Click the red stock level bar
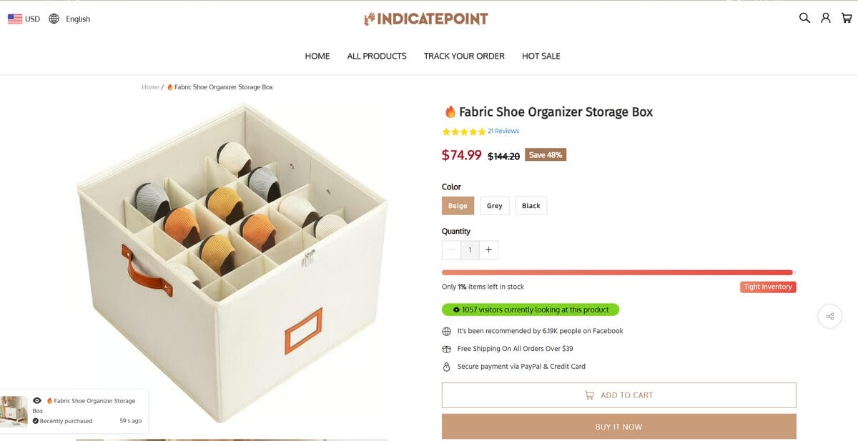The image size is (858, 441). (617, 272)
